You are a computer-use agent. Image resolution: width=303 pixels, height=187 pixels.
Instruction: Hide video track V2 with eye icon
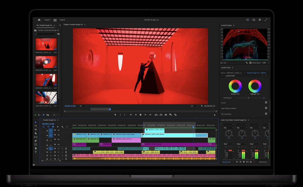click(x=59, y=140)
